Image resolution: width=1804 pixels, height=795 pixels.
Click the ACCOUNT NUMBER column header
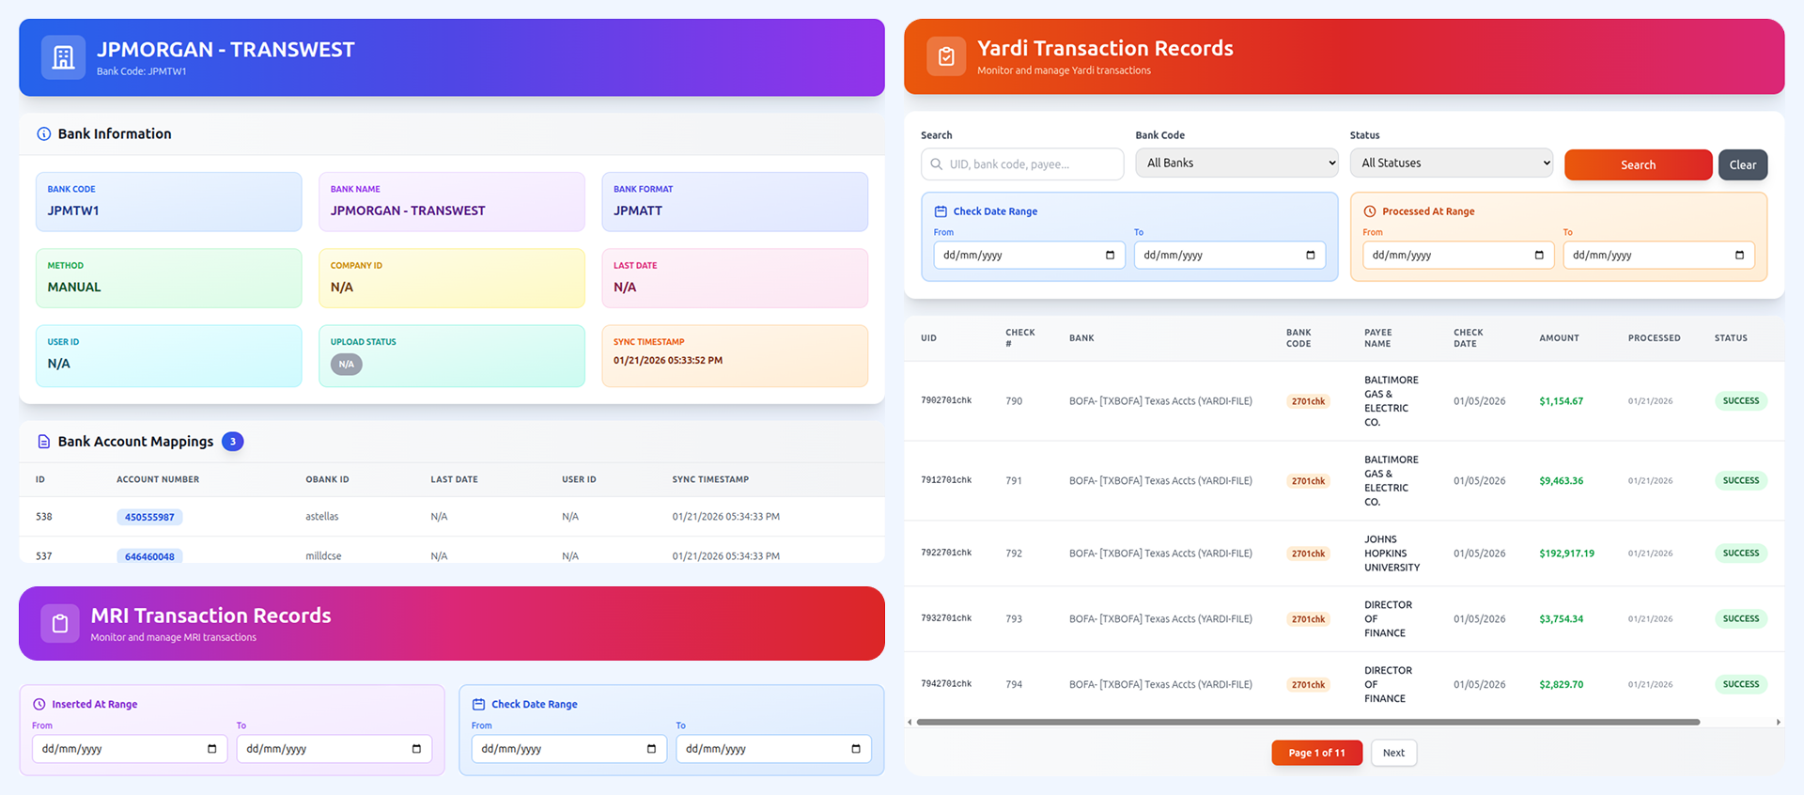pos(158,480)
